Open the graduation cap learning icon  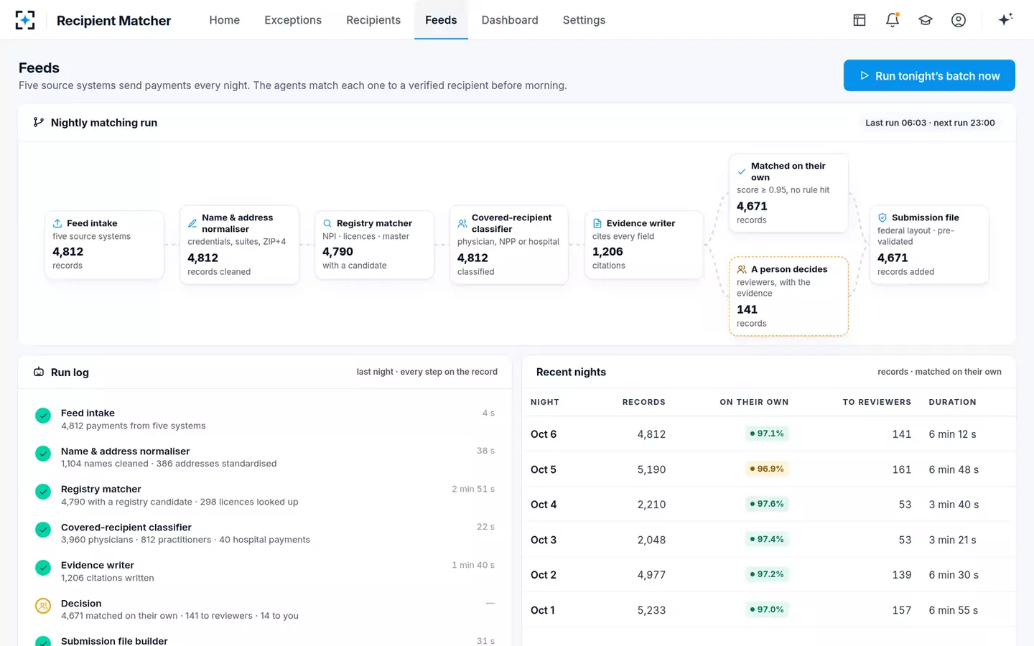pyautogui.click(x=926, y=20)
